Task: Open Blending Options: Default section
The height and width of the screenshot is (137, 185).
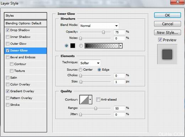Action: 25,23
